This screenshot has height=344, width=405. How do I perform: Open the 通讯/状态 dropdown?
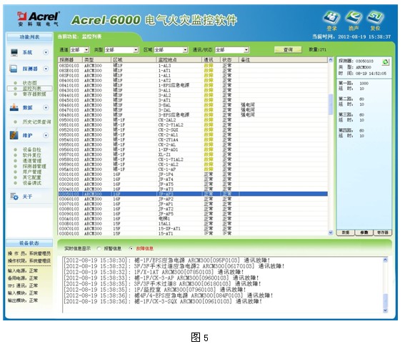point(232,49)
